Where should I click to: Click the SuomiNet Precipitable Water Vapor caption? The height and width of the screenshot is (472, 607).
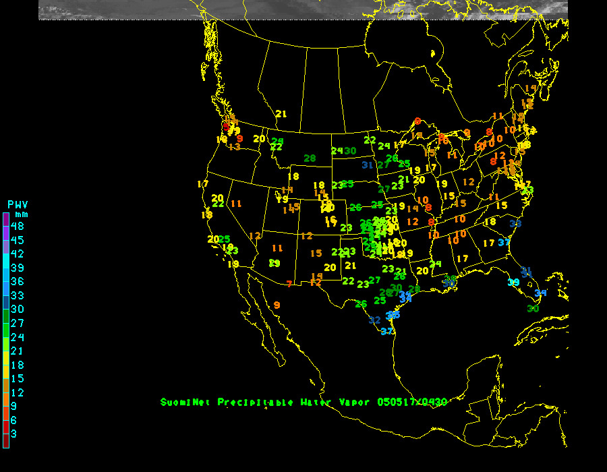click(x=303, y=403)
